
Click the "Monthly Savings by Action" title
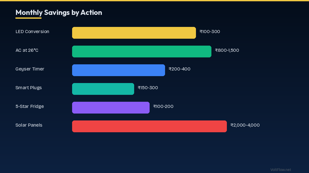pyautogui.click(x=59, y=13)
